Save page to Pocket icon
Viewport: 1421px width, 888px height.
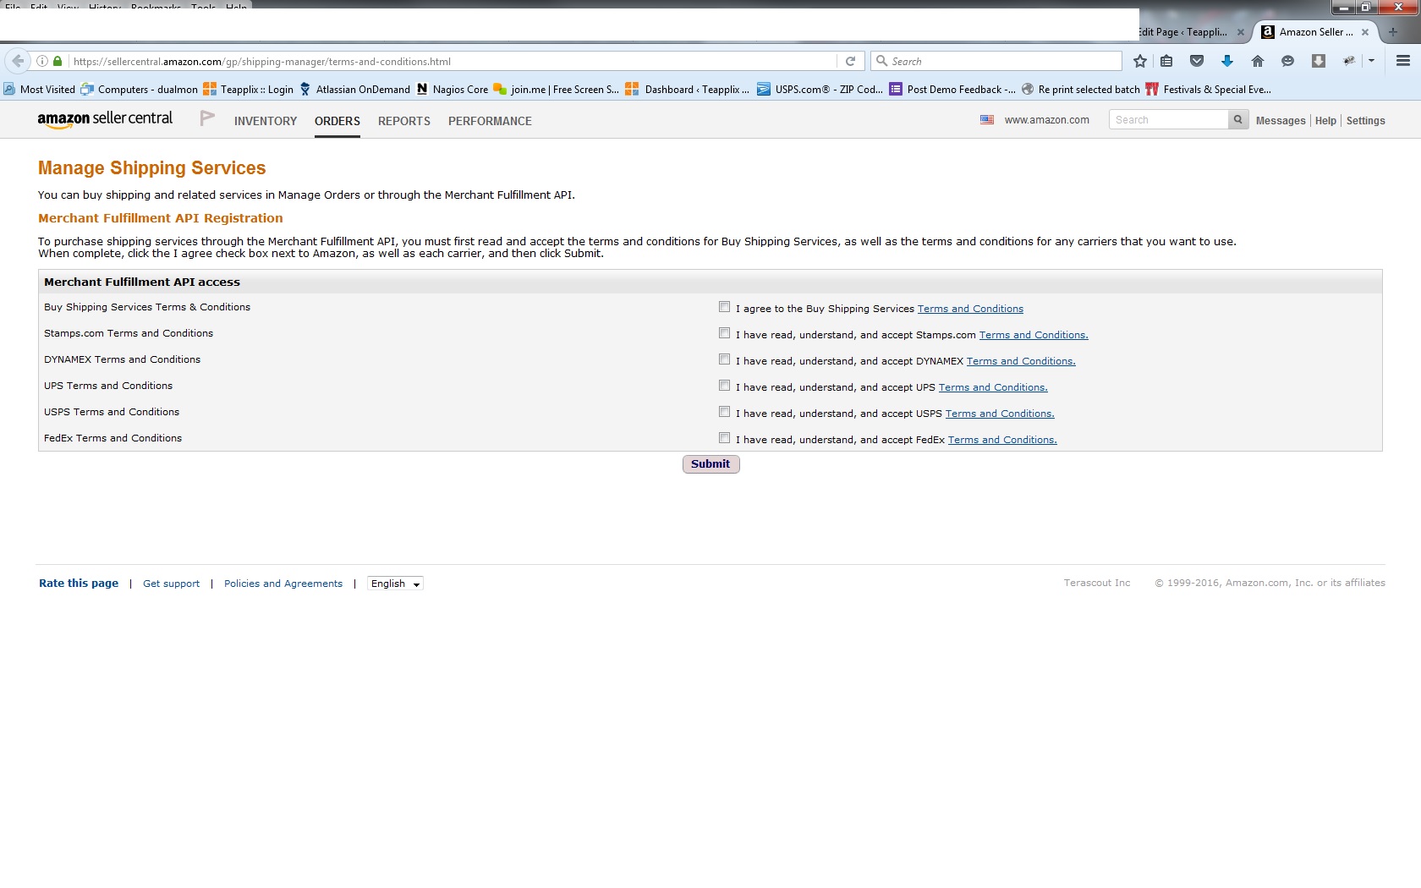[x=1197, y=61]
